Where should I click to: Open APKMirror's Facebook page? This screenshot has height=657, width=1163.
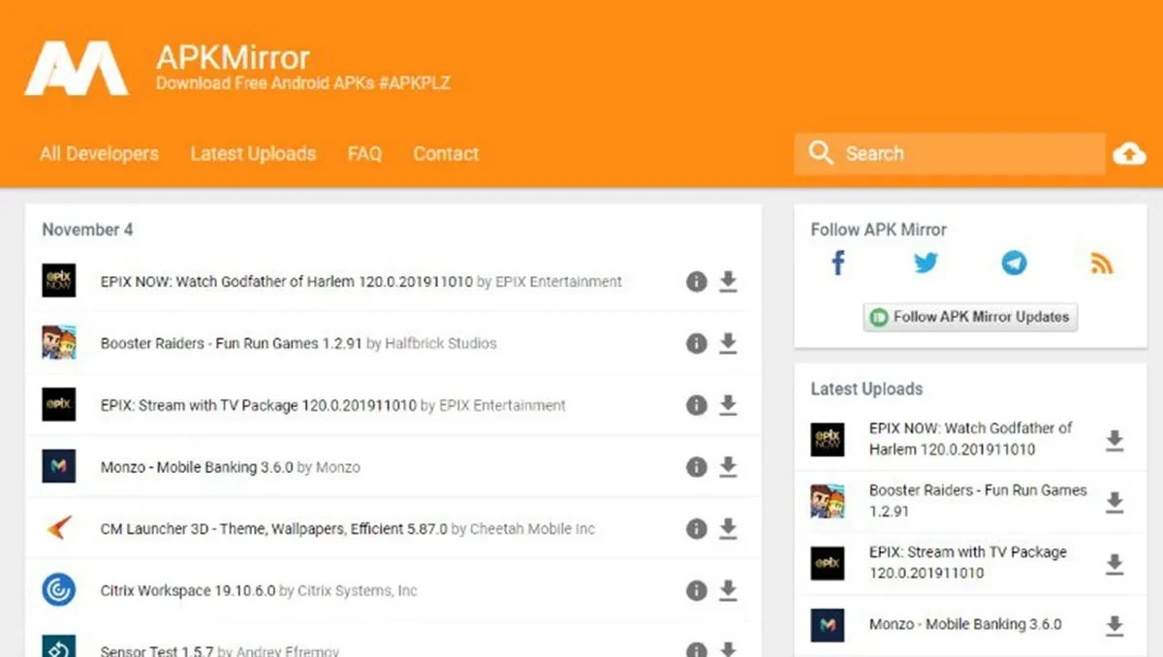click(837, 263)
